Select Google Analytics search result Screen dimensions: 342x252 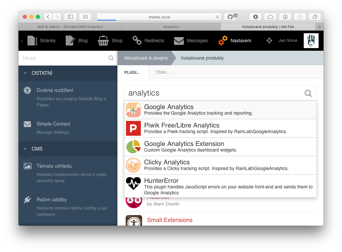click(220, 110)
